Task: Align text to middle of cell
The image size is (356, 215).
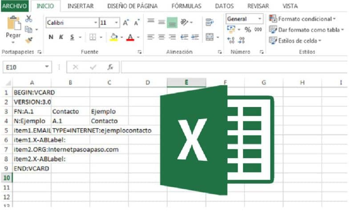Action: click(162, 22)
